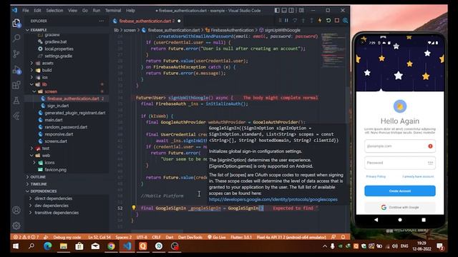Click the Password field in the emulator
The width and height of the screenshot is (458, 257).
point(400,163)
